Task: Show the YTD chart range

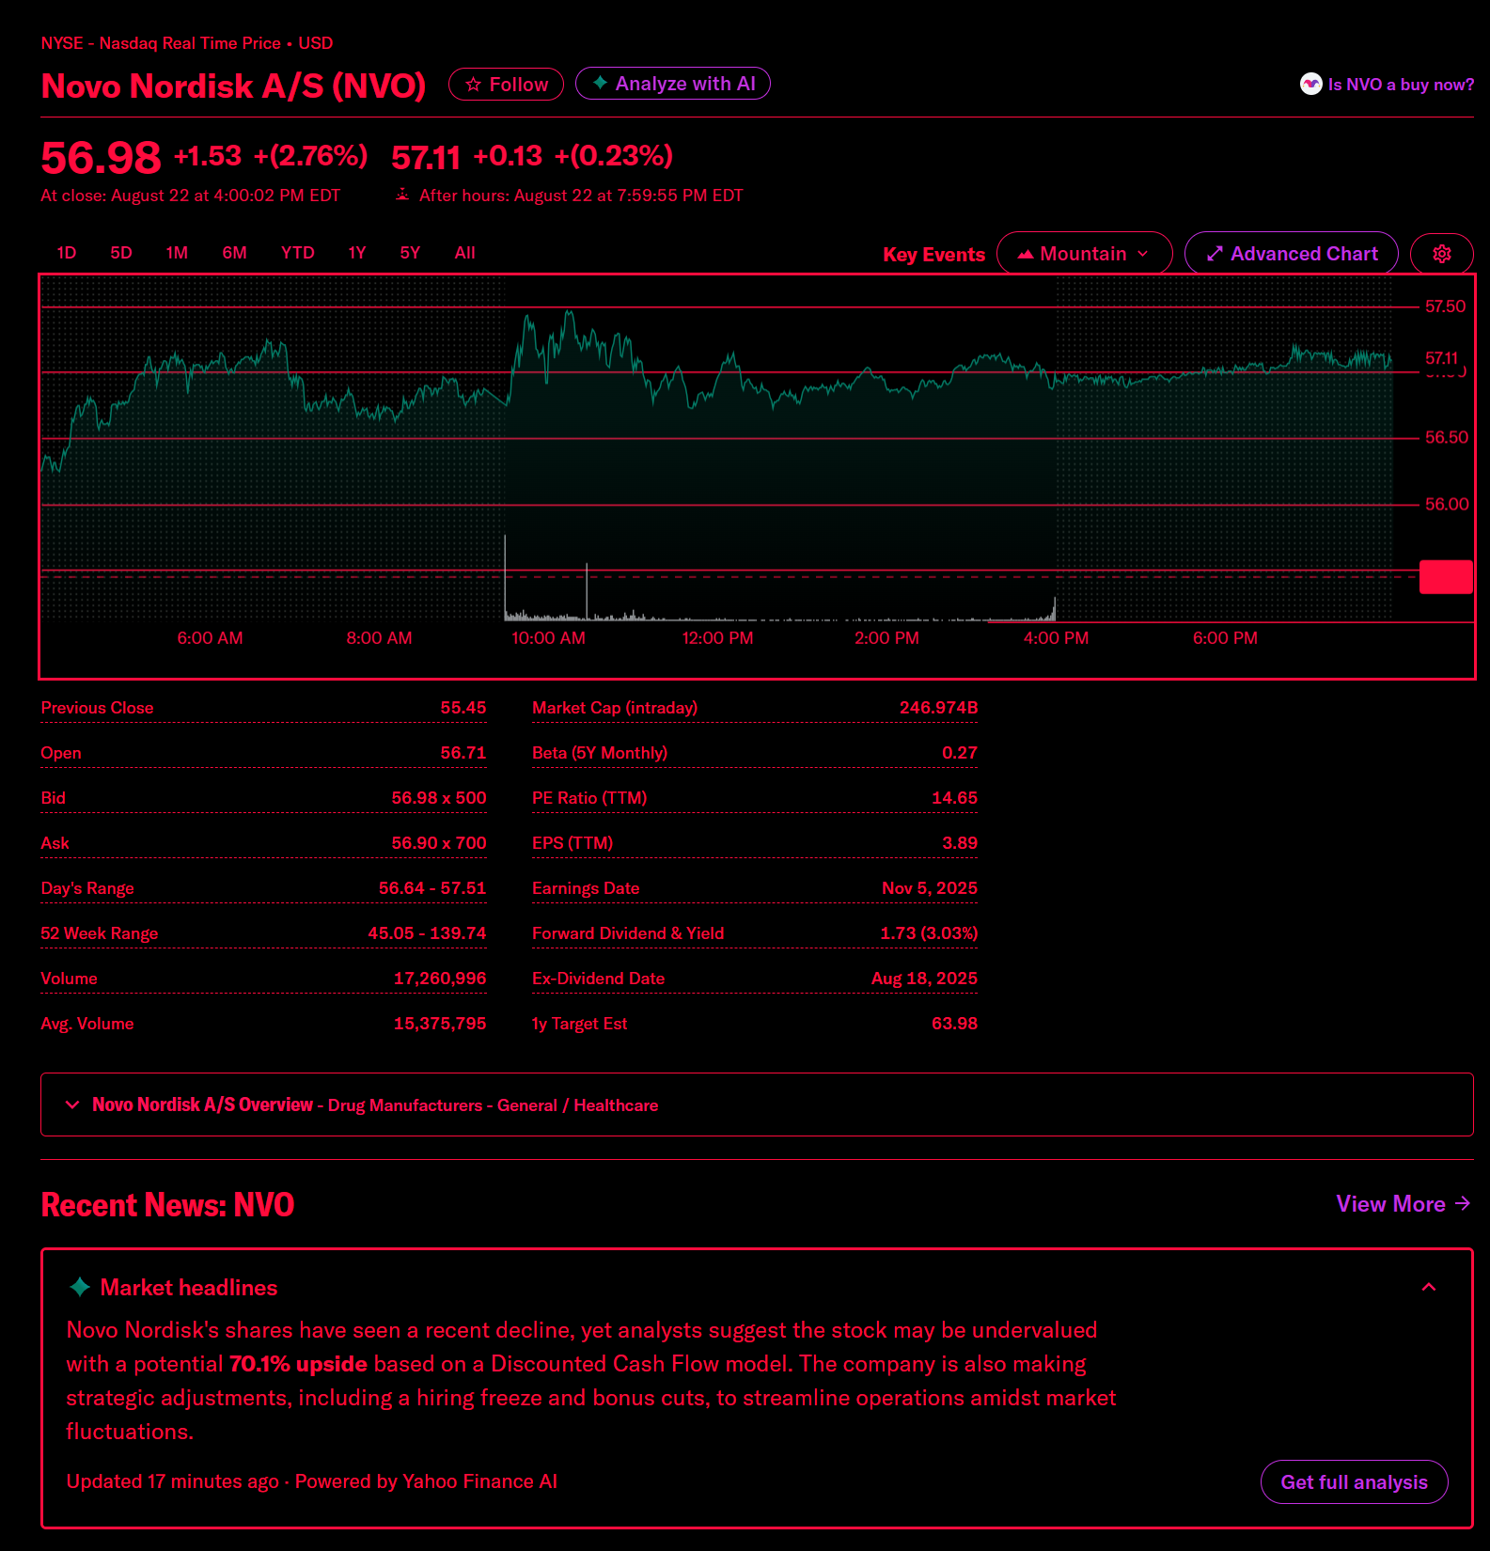Action: 298,253
